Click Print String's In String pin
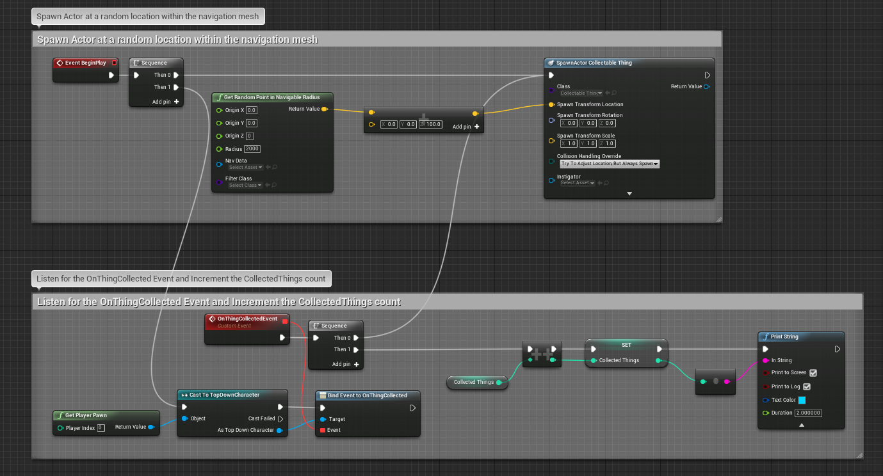 pos(766,360)
